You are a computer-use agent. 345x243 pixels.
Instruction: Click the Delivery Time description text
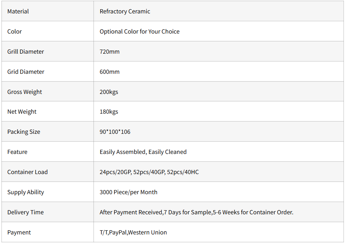pos(196,212)
